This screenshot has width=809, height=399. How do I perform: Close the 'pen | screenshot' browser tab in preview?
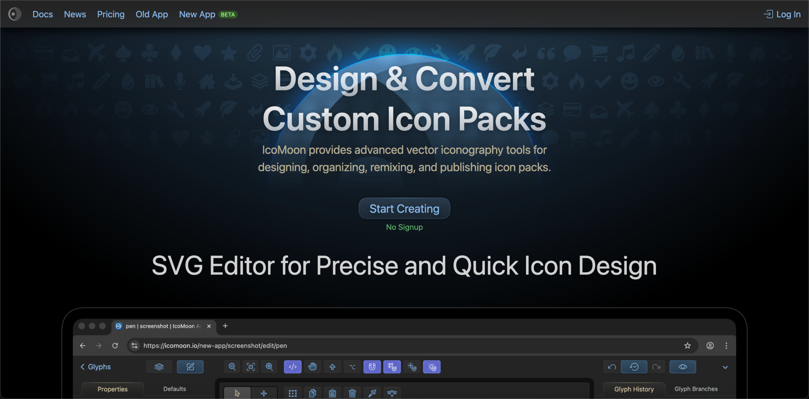[x=209, y=326]
